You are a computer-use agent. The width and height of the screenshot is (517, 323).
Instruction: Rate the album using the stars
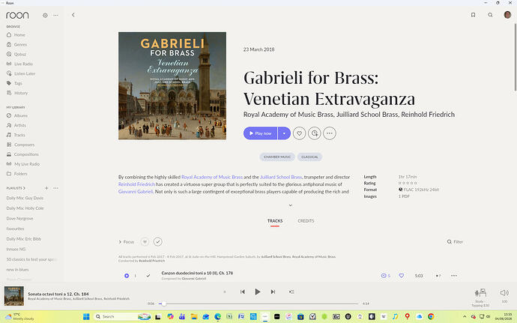pyautogui.click(x=408, y=183)
